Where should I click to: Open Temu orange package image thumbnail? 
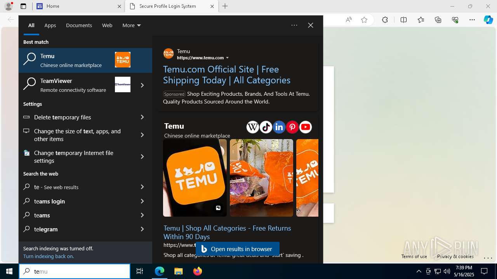[262, 178]
